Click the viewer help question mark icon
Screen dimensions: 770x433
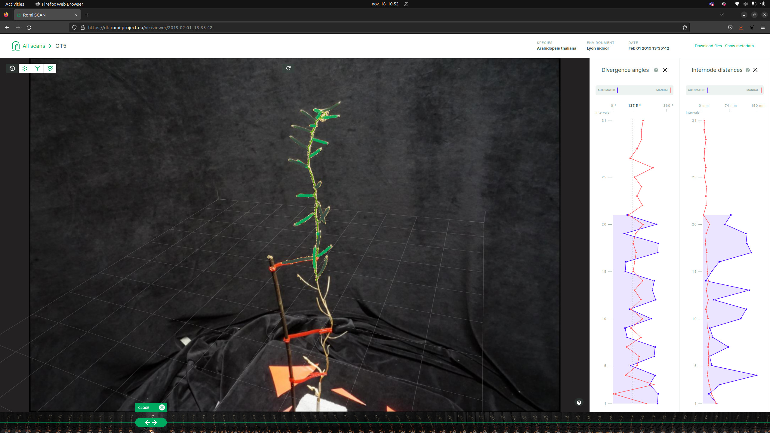[x=579, y=402]
